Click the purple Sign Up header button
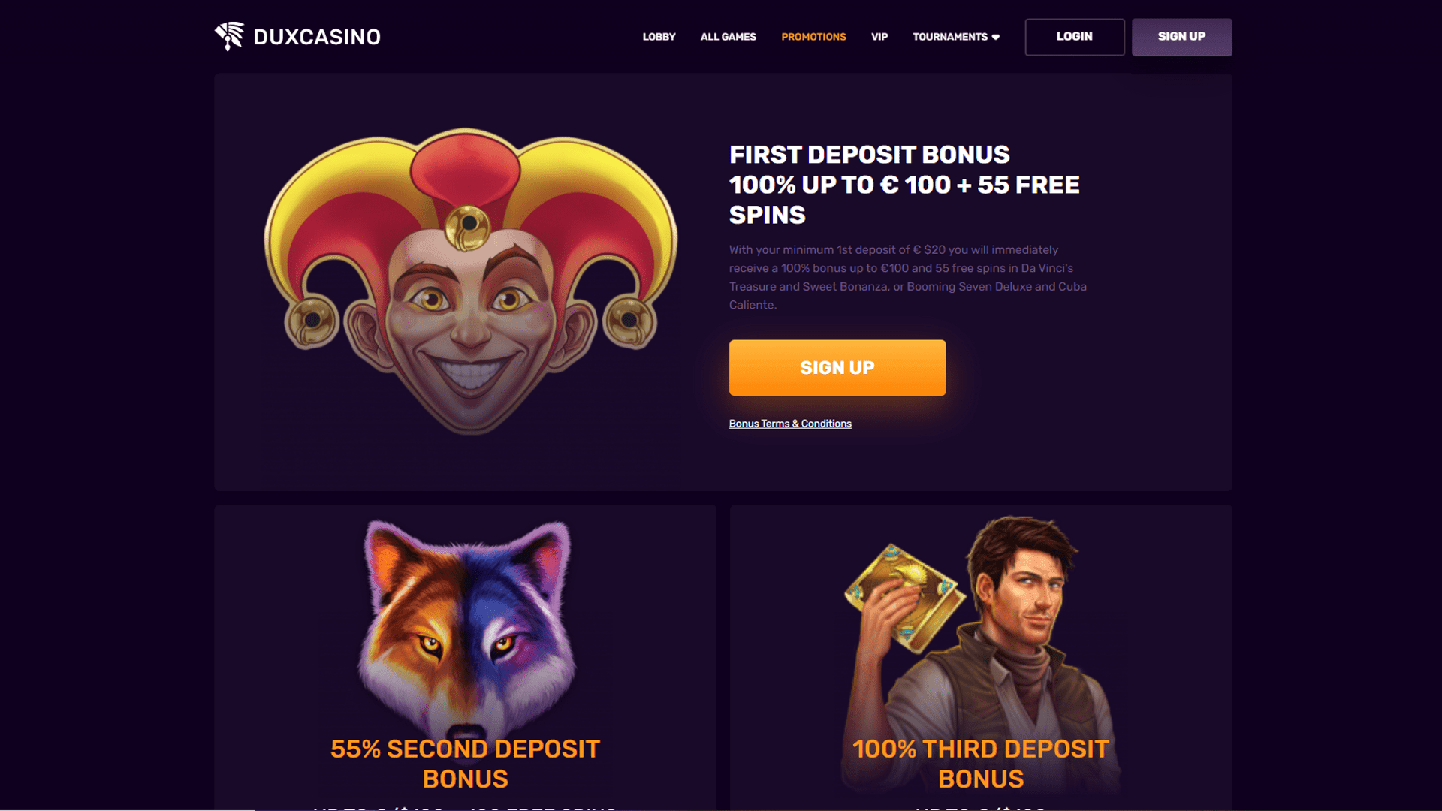 tap(1181, 37)
